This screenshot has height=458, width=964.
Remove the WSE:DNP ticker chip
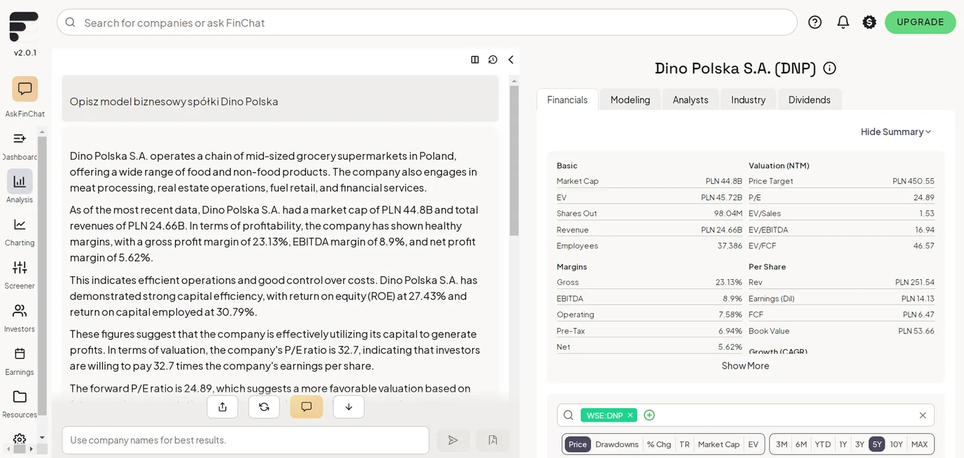pos(630,415)
